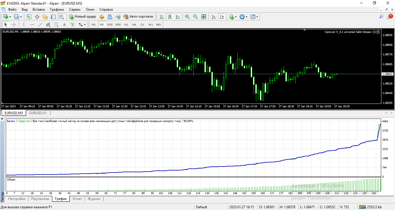Switch to M15 timeframe
395x210 pixels.
(x=110, y=25)
